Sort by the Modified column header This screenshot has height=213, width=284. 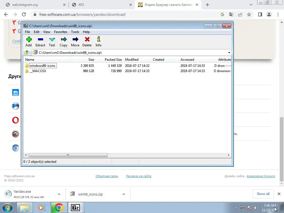[x=137, y=60]
